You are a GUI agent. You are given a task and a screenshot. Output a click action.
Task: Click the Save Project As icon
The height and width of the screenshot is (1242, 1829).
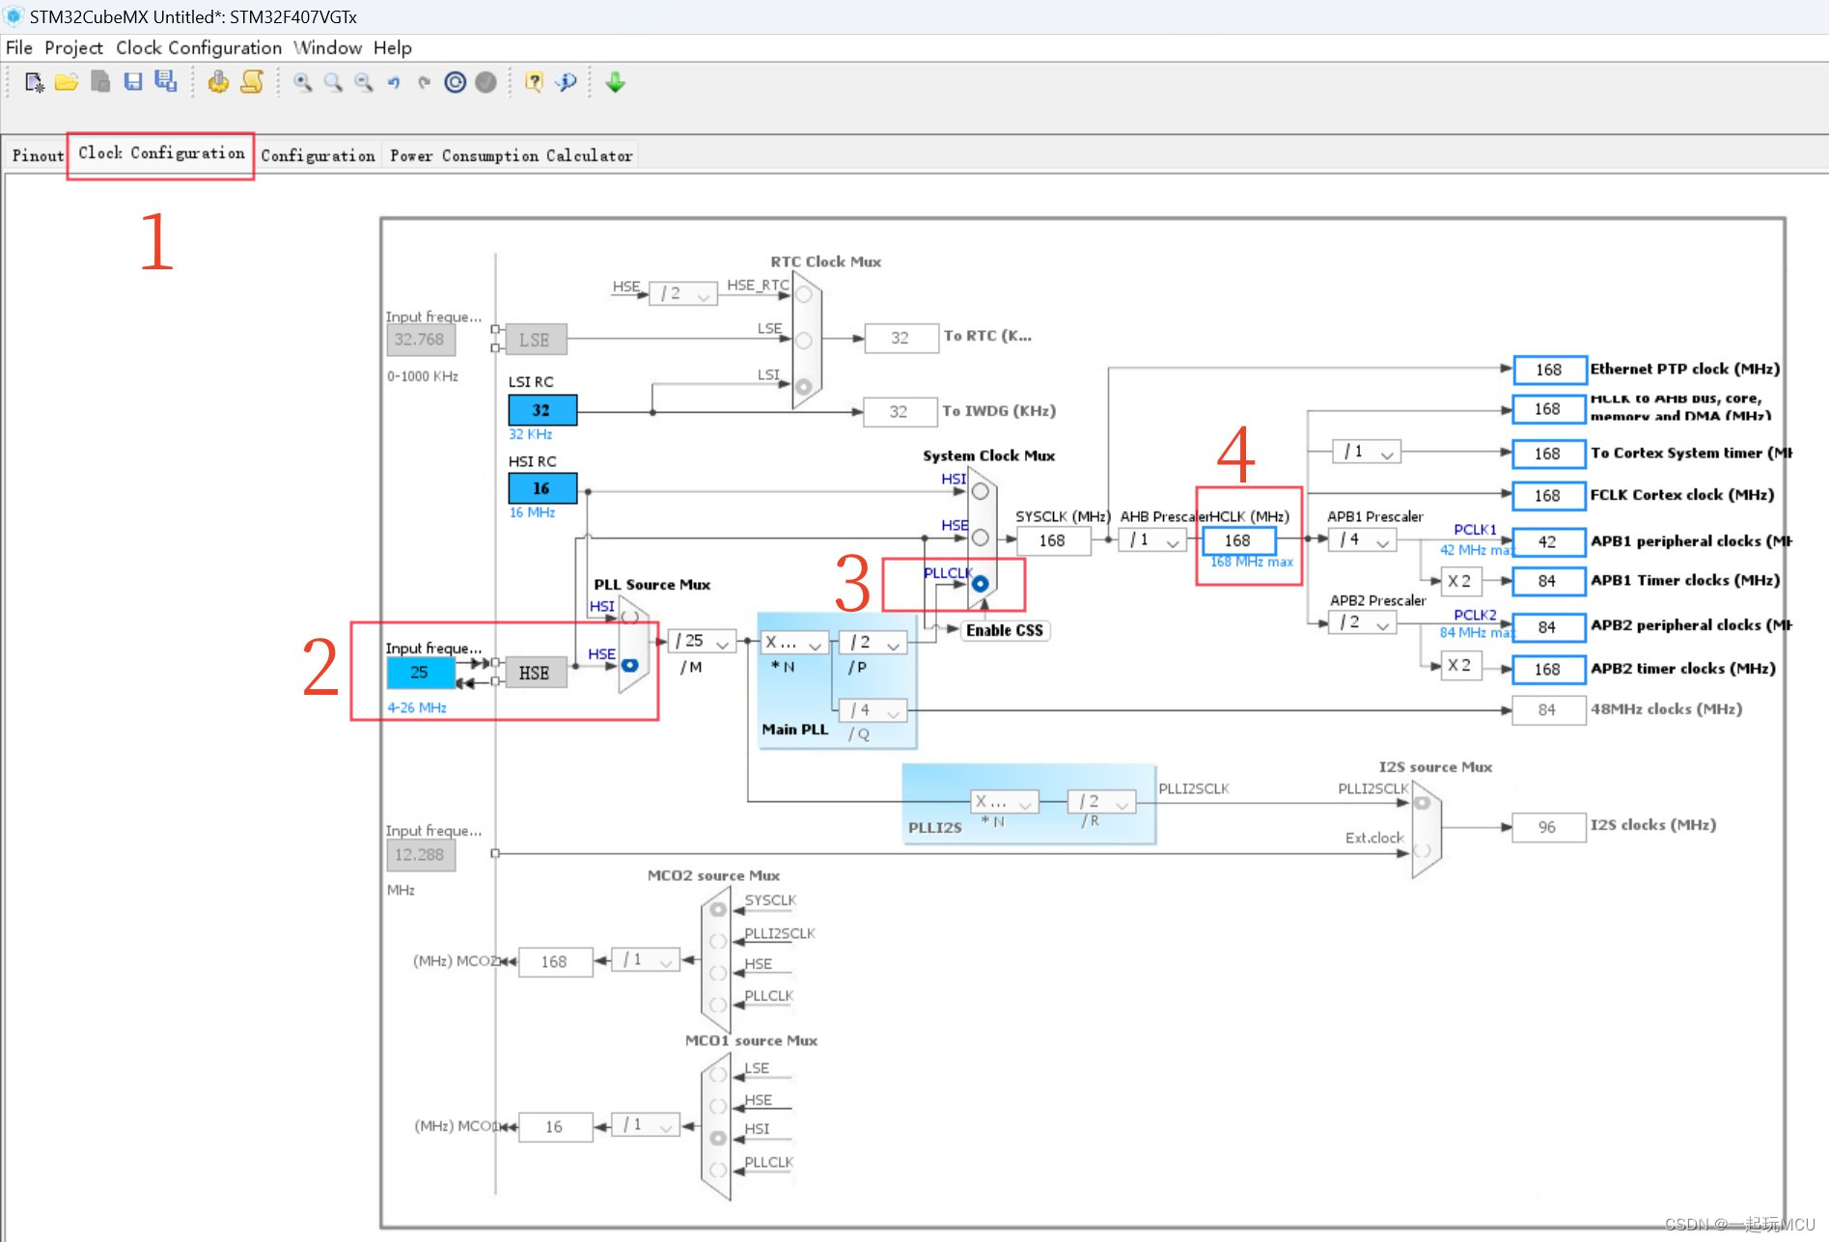point(166,83)
